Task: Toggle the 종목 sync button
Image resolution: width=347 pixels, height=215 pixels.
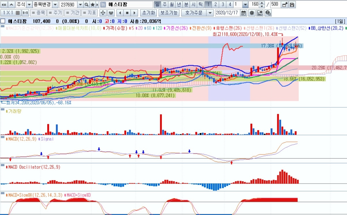Action: click(x=38, y=13)
